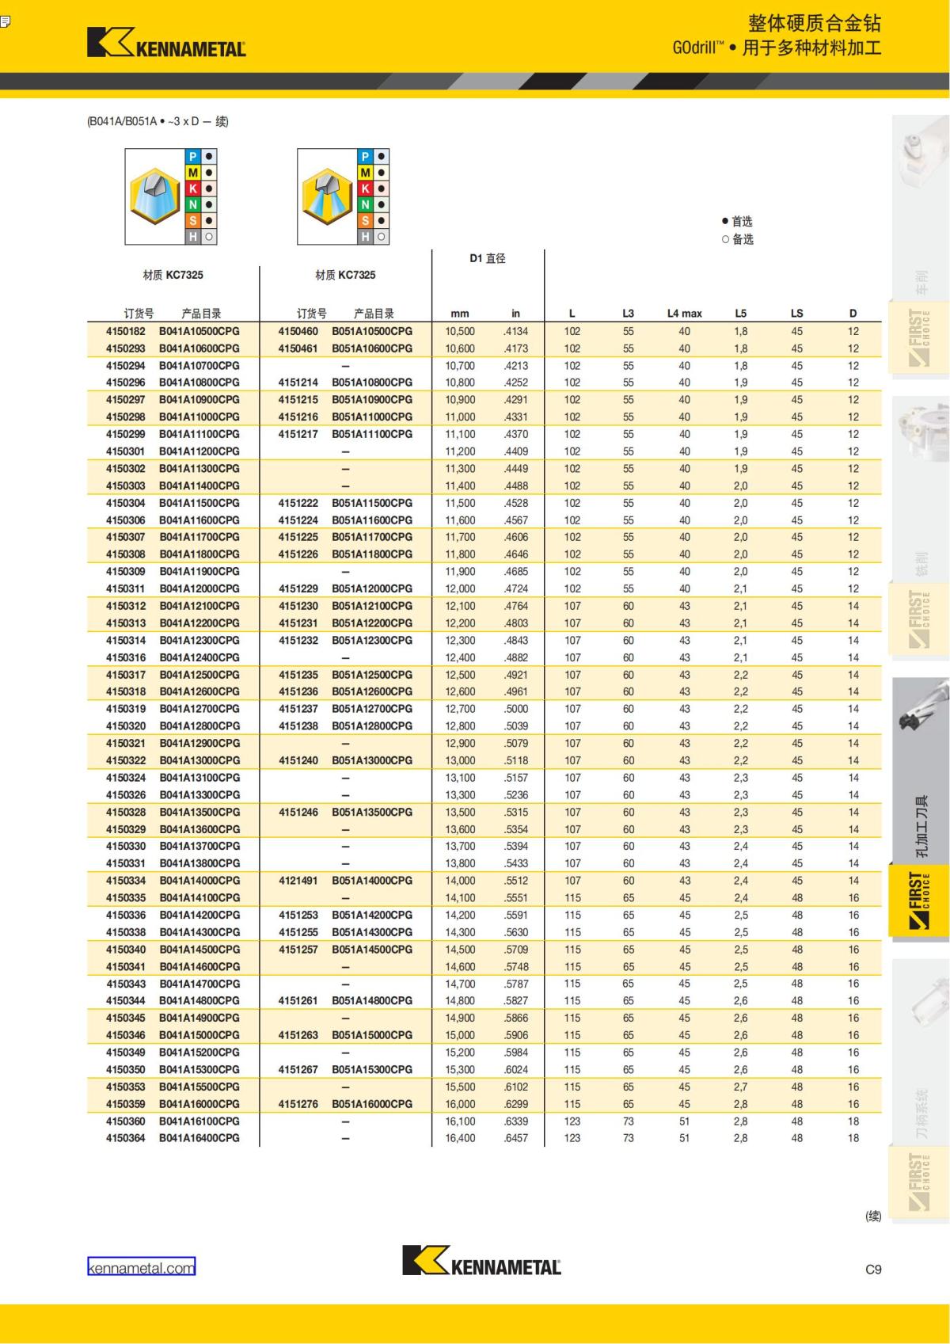Click order number 4150460
This screenshot has width=950, height=1344.
point(298,331)
